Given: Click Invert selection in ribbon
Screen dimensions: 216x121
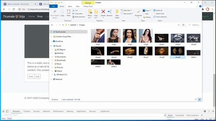Looking at the screenshot, I should tap(160, 17).
